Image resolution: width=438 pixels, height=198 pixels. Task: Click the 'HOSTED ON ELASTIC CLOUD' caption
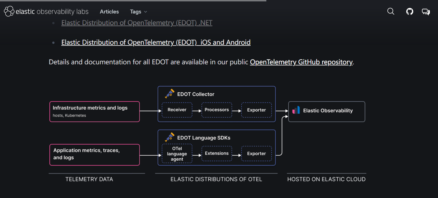[x=326, y=179]
